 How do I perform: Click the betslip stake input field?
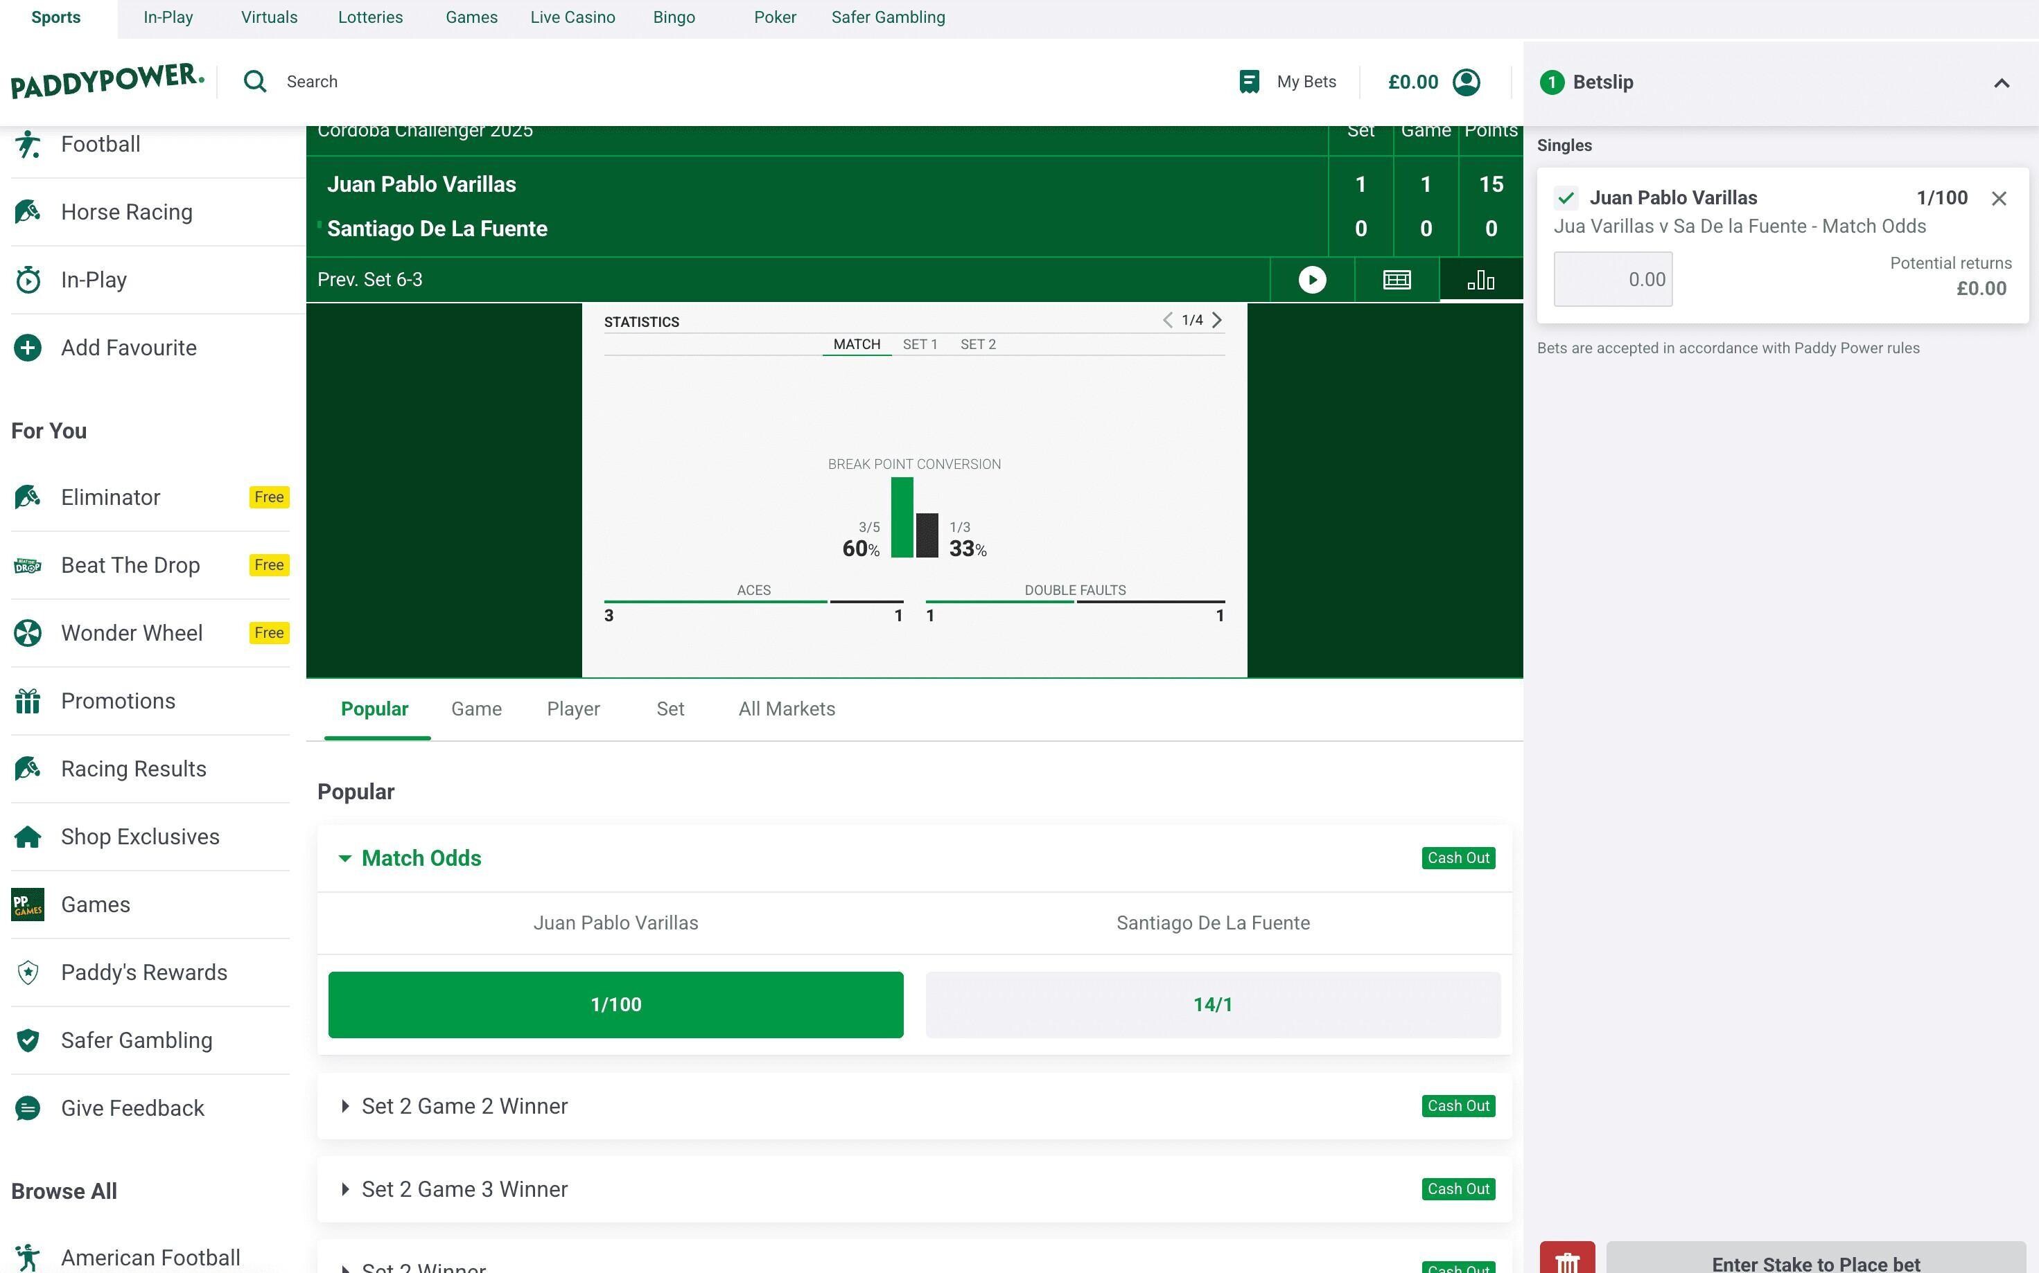1613,280
